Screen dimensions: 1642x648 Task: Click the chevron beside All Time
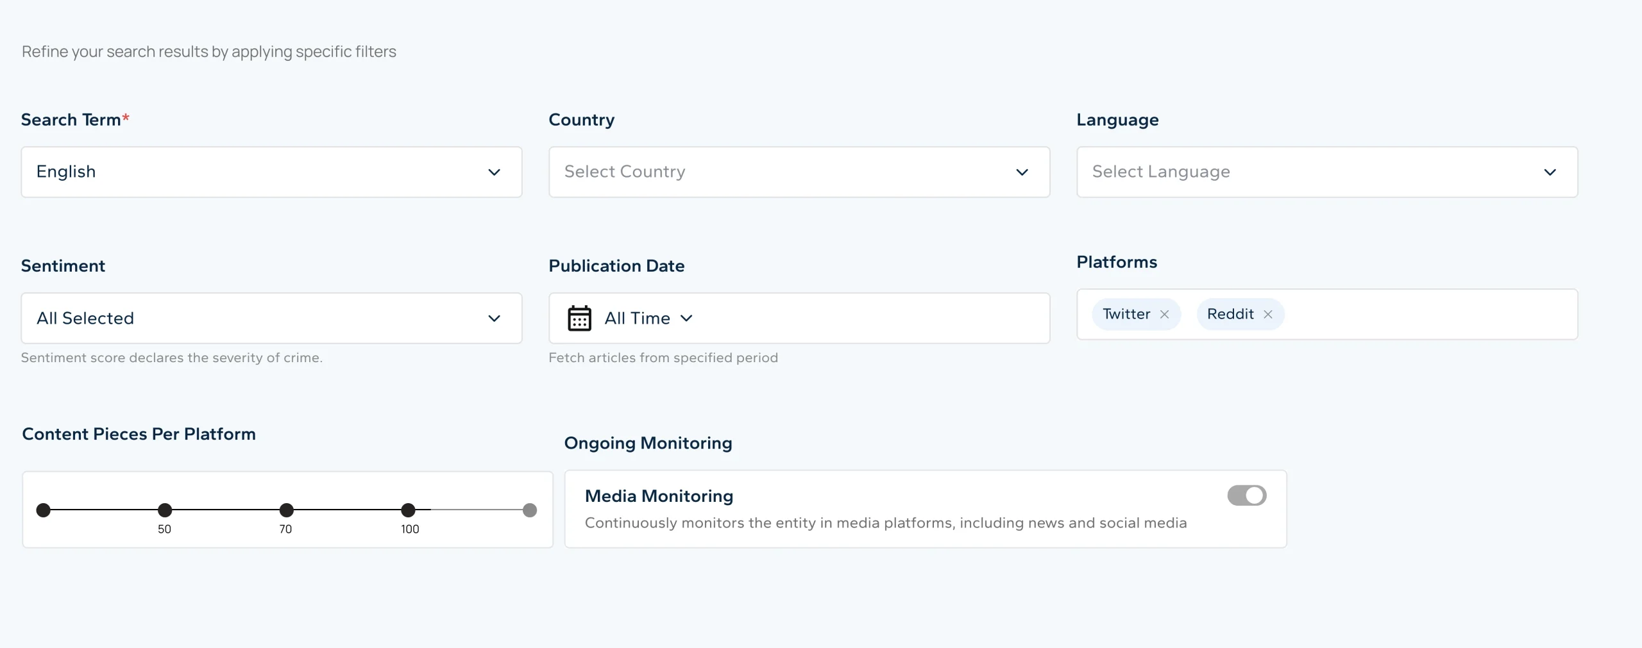(x=686, y=318)
